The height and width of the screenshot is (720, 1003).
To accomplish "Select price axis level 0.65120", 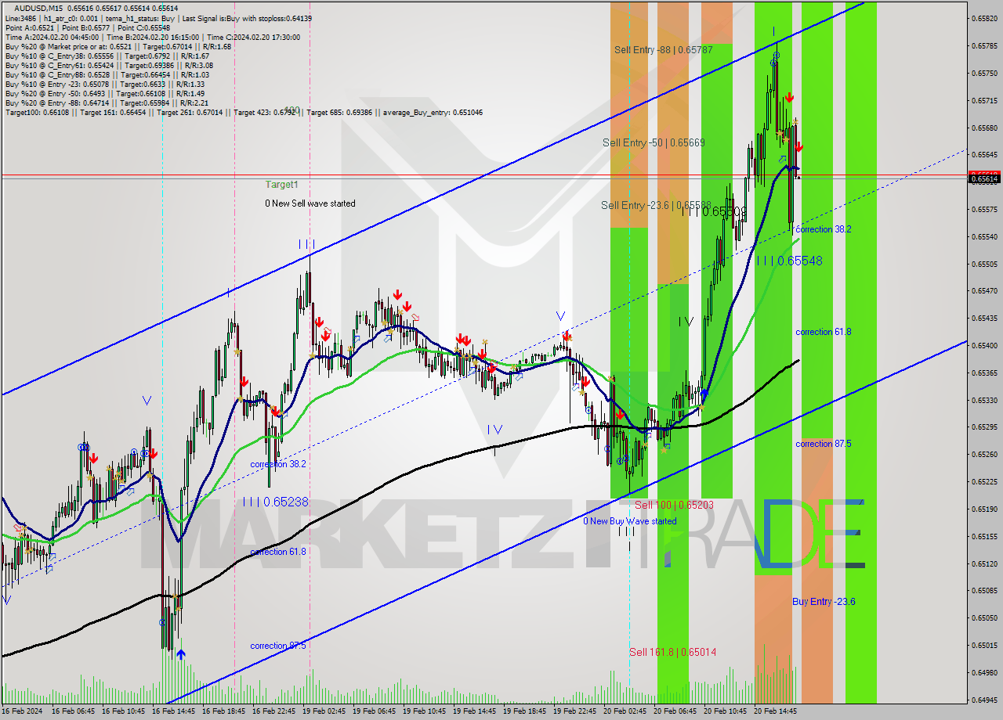I will [x=984, y=563].
